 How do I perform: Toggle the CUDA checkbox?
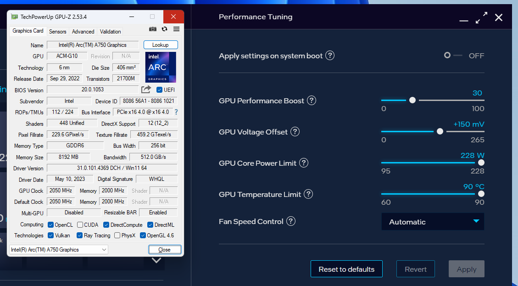pyautogui.click(x=80, y=225)
